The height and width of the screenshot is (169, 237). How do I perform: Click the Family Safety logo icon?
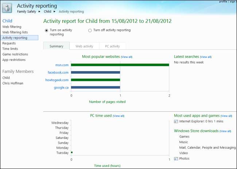(8, 8)
